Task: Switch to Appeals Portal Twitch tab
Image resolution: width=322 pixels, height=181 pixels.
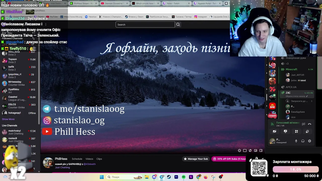Action: (207, 3)
